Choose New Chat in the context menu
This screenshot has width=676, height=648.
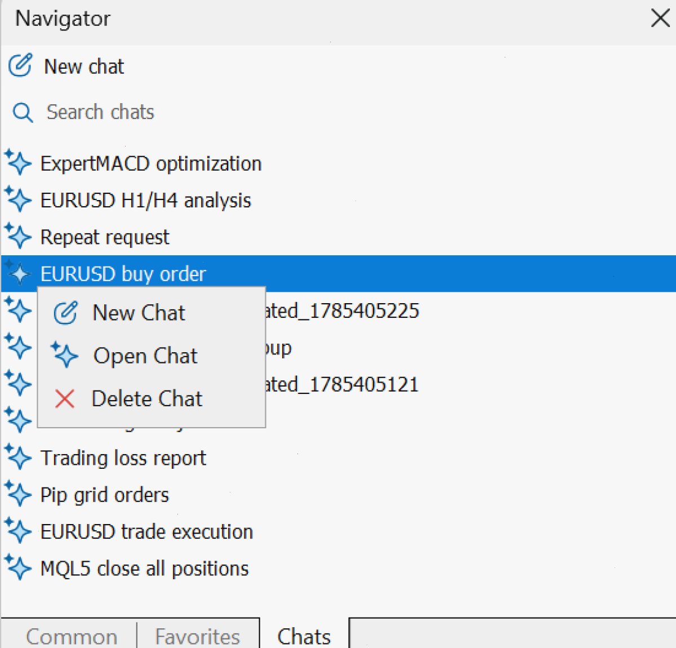(151, 312)
